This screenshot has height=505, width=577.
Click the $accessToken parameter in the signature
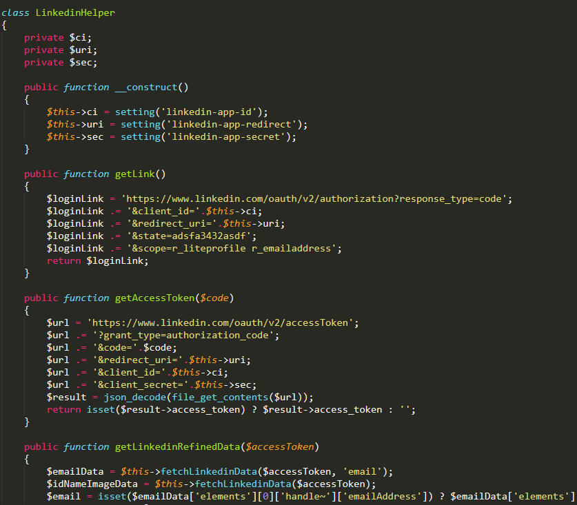coord(280,447)
